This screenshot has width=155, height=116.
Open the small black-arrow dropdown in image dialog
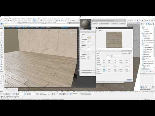click(x=111, y=57)
